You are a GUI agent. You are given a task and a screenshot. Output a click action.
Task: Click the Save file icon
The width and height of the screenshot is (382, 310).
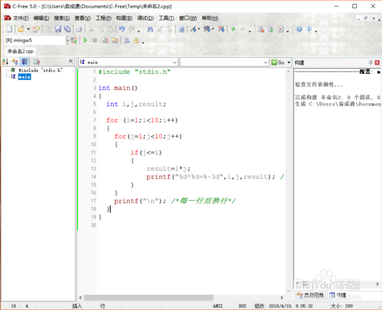coord(58,29)
